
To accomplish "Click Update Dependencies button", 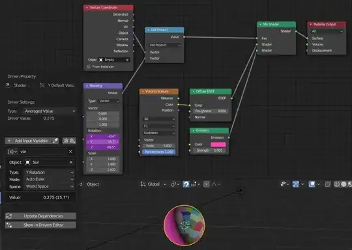I will click(40, 216).
